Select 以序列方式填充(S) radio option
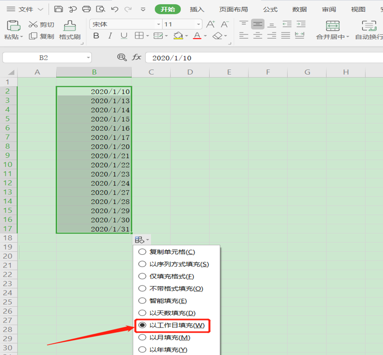This screenshot has height=355, width=383. [173, 264]
